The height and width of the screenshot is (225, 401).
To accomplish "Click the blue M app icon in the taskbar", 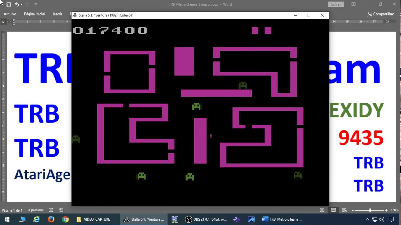I will 251,219.
